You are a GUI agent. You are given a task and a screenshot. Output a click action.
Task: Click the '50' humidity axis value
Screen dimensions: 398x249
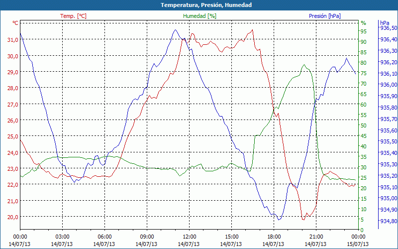[364, 125]
